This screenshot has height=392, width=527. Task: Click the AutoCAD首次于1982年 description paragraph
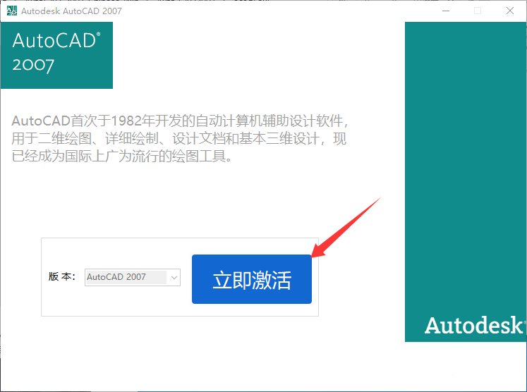click(x=180, y=138)
